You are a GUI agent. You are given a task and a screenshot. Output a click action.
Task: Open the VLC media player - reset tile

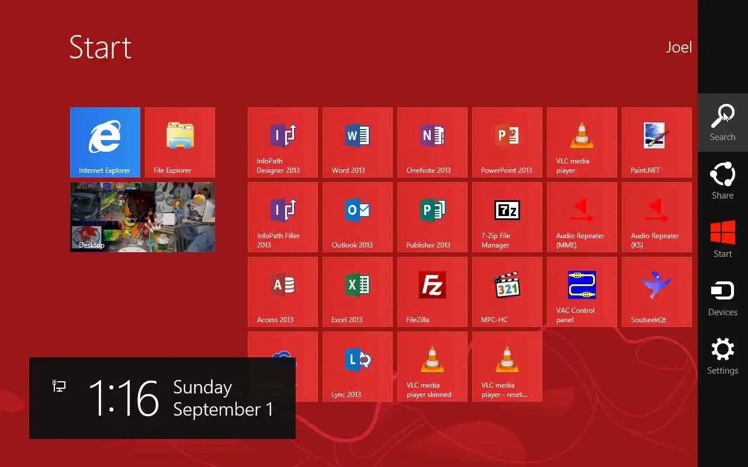(x=507, y=367)
